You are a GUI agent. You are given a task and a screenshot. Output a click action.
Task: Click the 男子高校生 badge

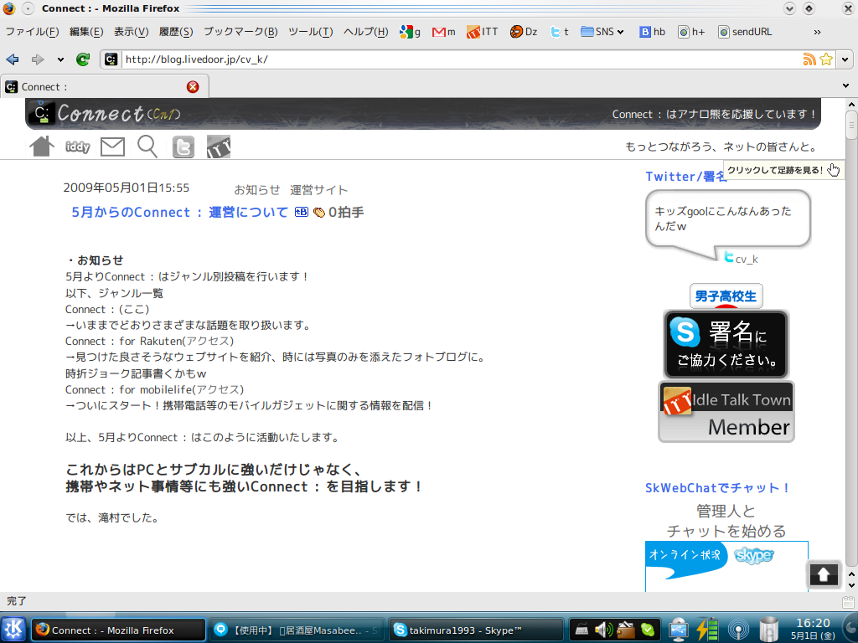tap(726, 296)
